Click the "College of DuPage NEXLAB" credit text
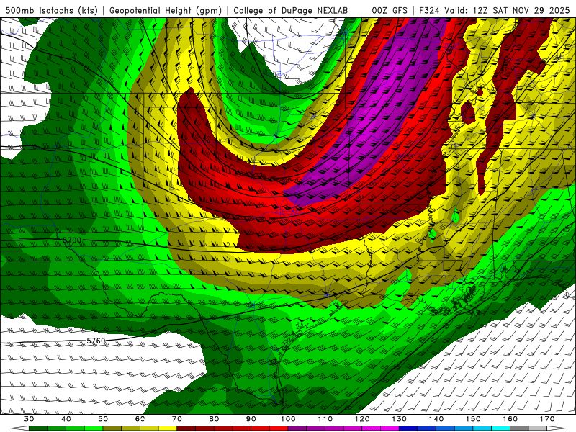This screenshot has height=432, width=576. (x=291, y=11)
